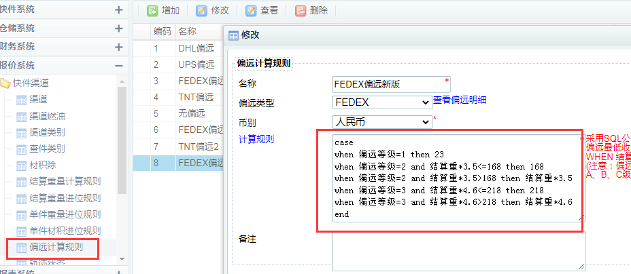
Task: Click the 报价系统 accordion header
Action: (x=65, y=65)
